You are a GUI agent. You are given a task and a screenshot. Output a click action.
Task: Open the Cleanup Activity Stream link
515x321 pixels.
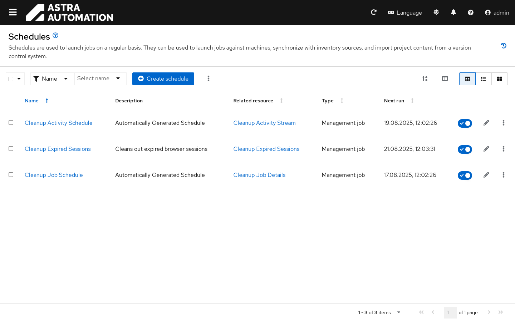264,123
